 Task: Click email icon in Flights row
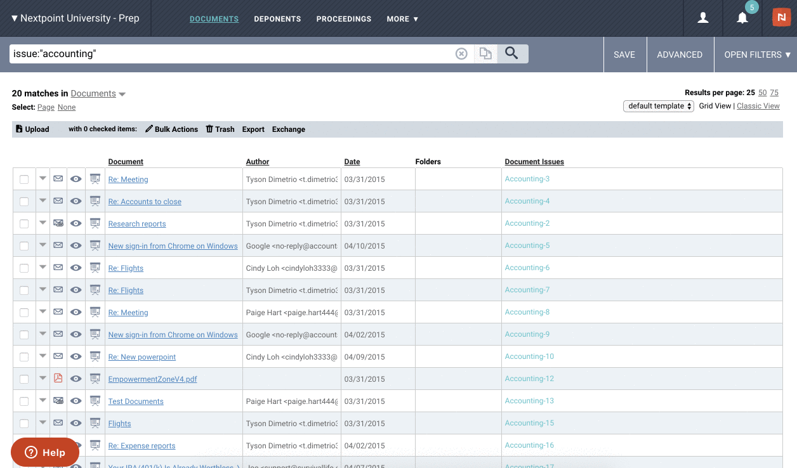point(58,423)
